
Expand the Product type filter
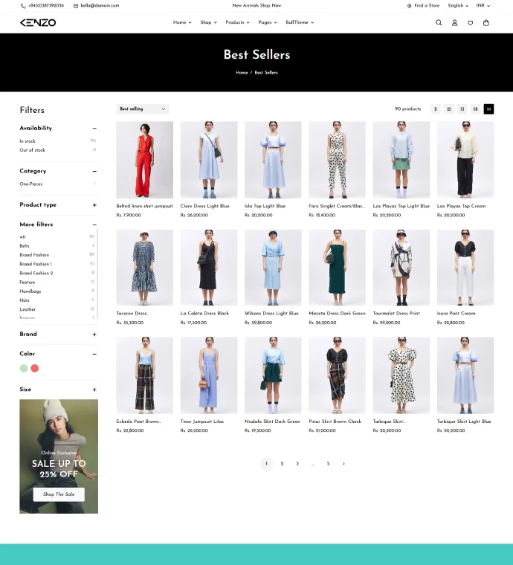click(x=94, y=205)
